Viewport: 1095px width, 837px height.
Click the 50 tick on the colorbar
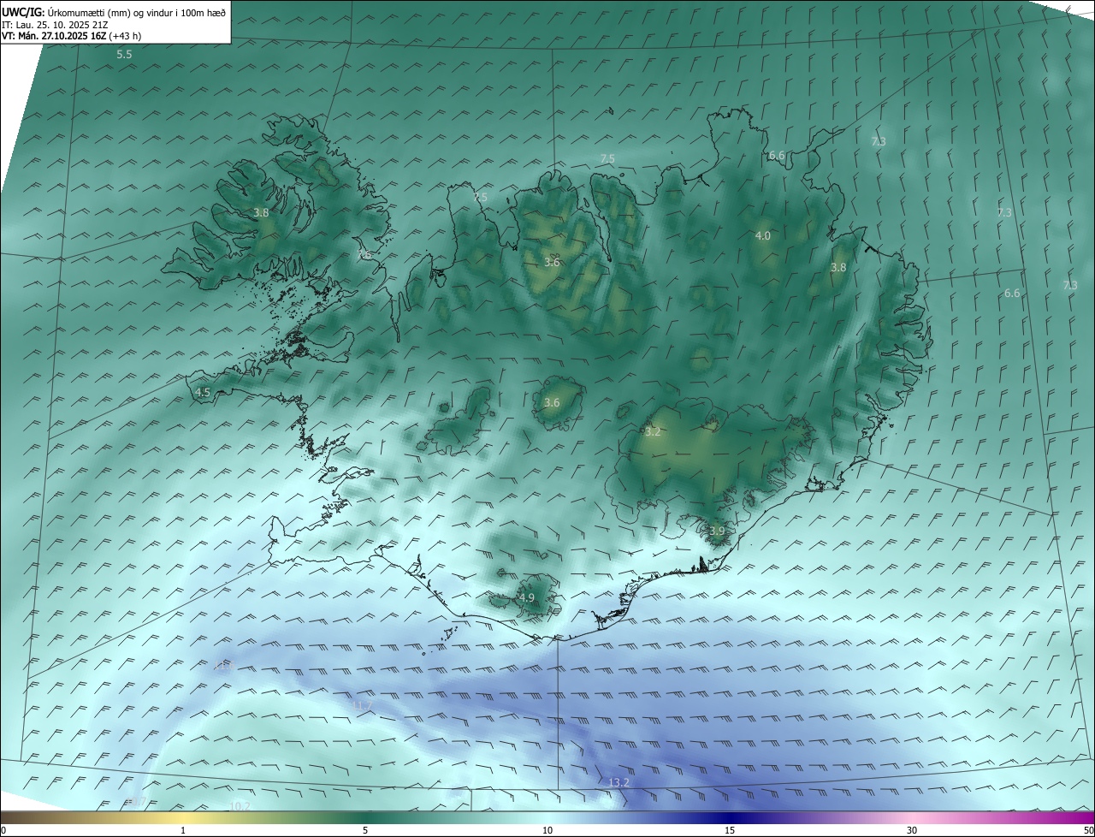click(x=1088, y=831)
